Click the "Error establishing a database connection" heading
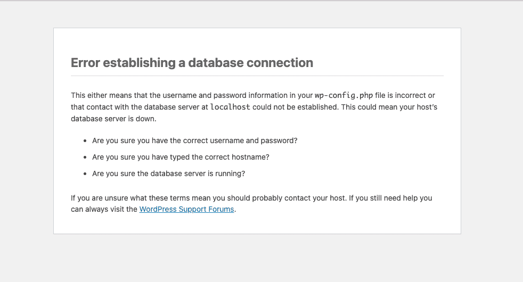This screenshot has height=282, width=523. (192, 63)
